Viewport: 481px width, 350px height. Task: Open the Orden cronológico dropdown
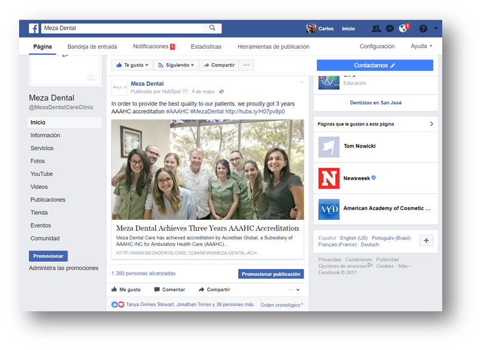click(x=282, y=305)
